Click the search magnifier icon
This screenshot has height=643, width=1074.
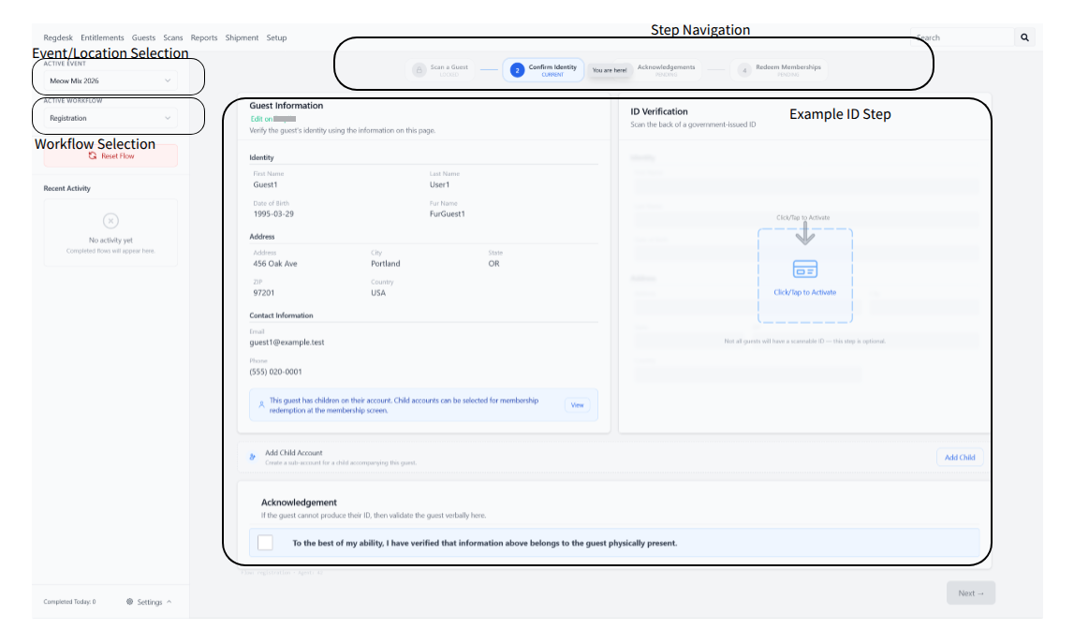pyautogui.click(x=1024, y=37)
